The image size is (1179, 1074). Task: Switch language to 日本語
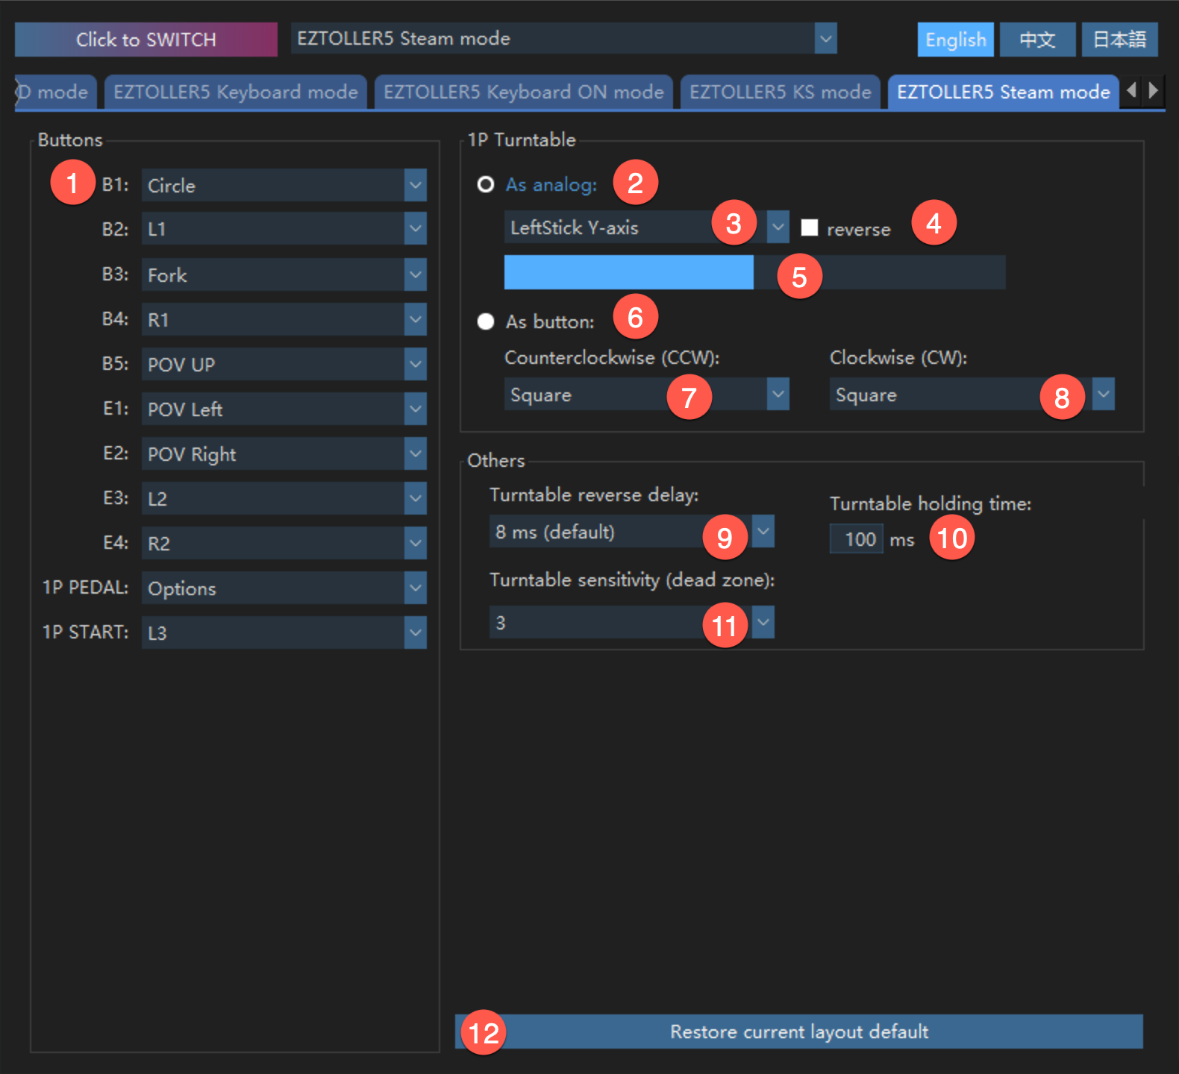tap(1120, 40)
